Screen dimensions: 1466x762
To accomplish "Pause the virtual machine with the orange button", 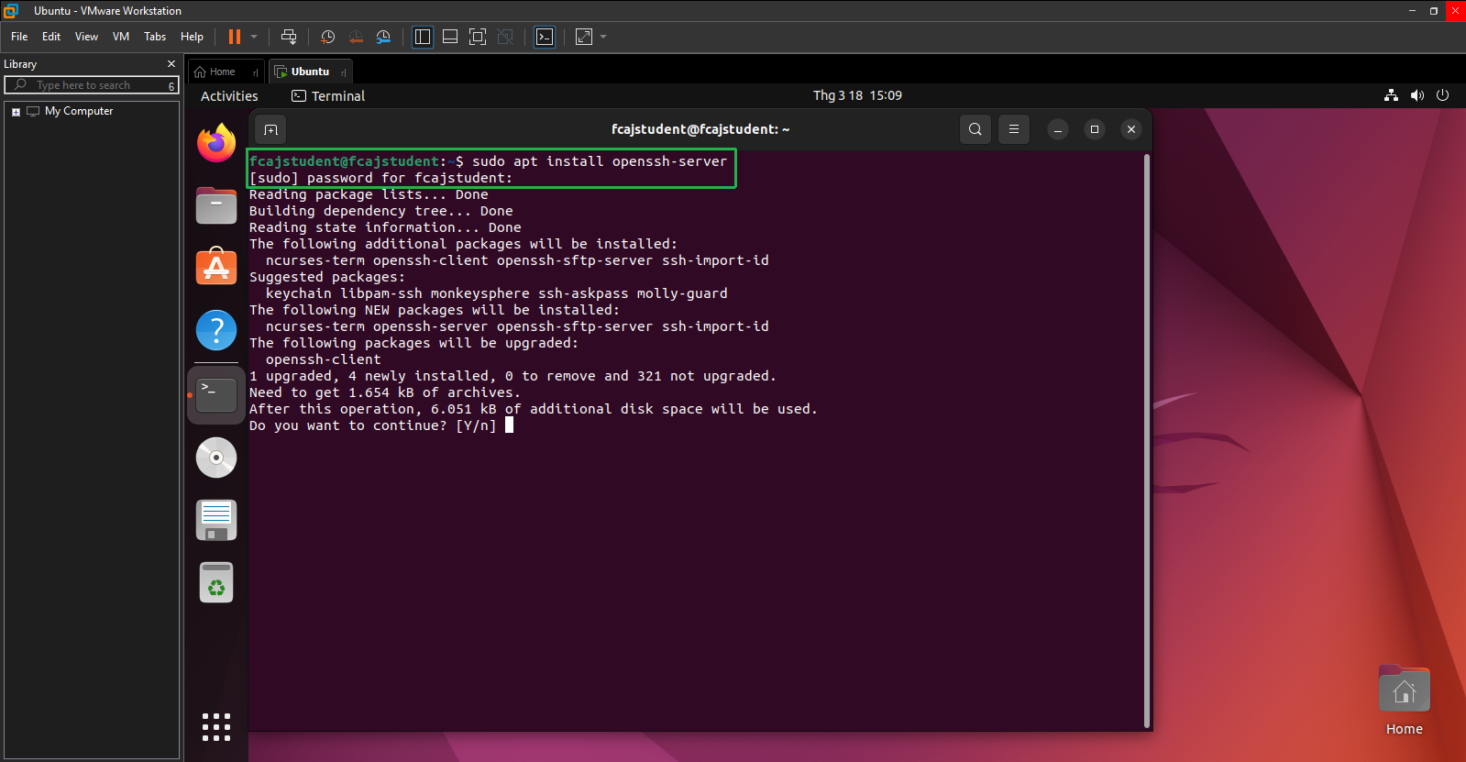I will pos(235,37).
